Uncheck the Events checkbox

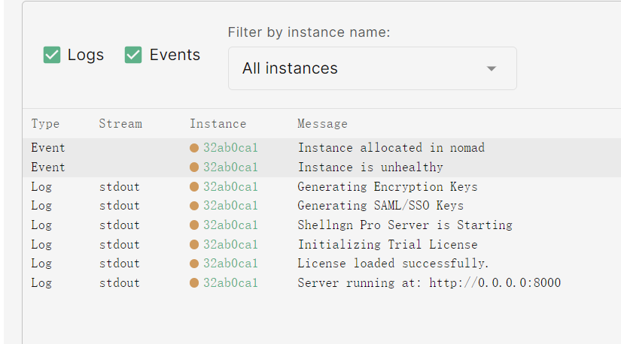click(133, 55)
